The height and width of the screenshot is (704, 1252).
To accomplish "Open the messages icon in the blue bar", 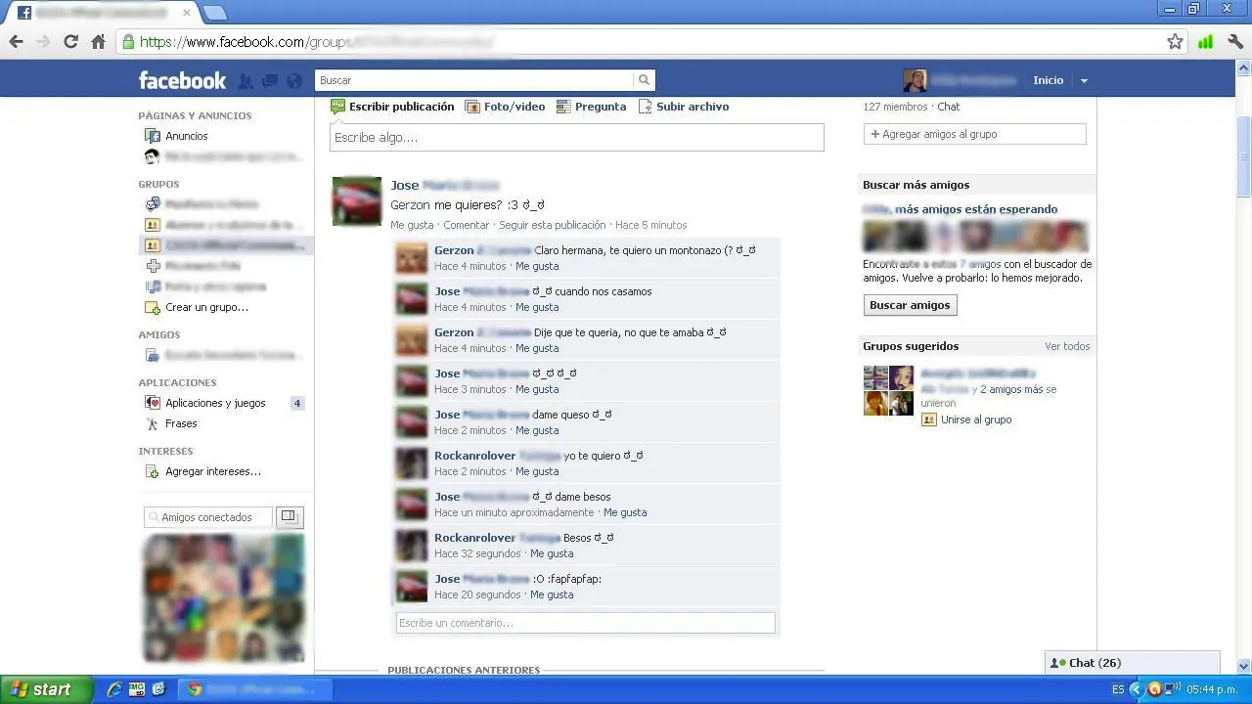I will [269, 80].
